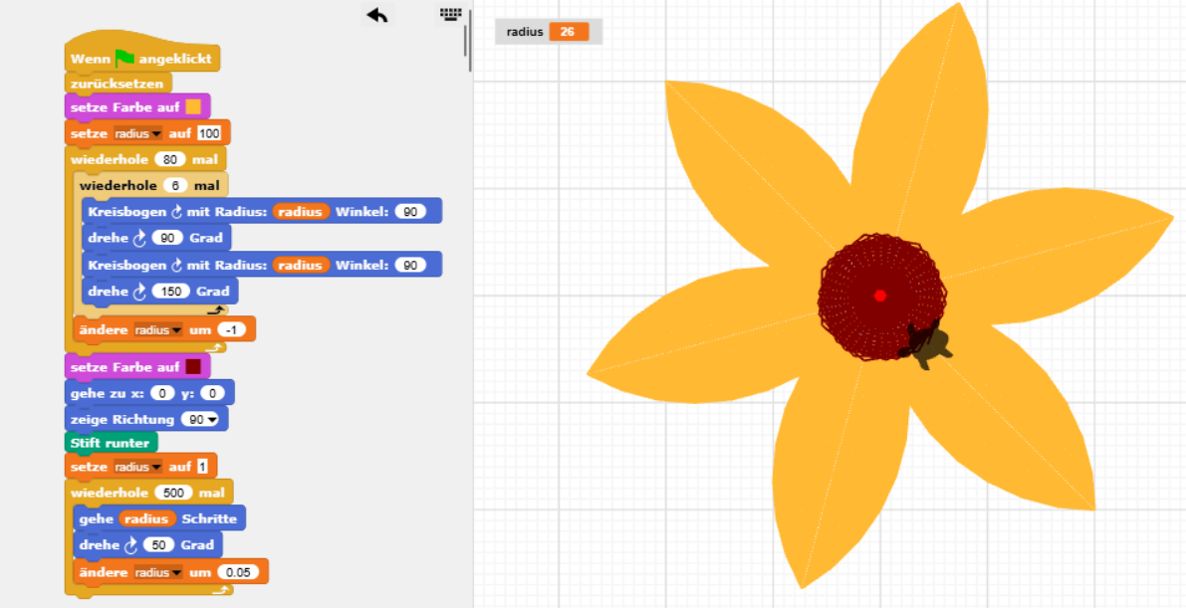Open the radius dropdown in the 'ändere radius um 0.05' block

[x=158, y=573]
